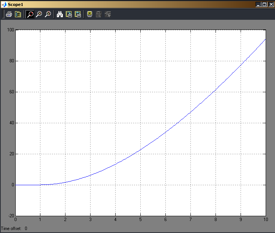275x233 pixels.
Task: Close the Scope1 window
Action: [x=271, y=4]
